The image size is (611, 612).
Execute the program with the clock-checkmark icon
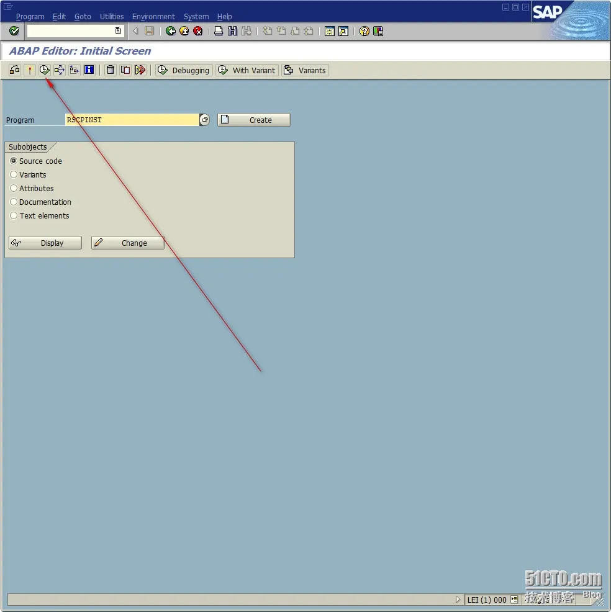[x=45, y=70]
